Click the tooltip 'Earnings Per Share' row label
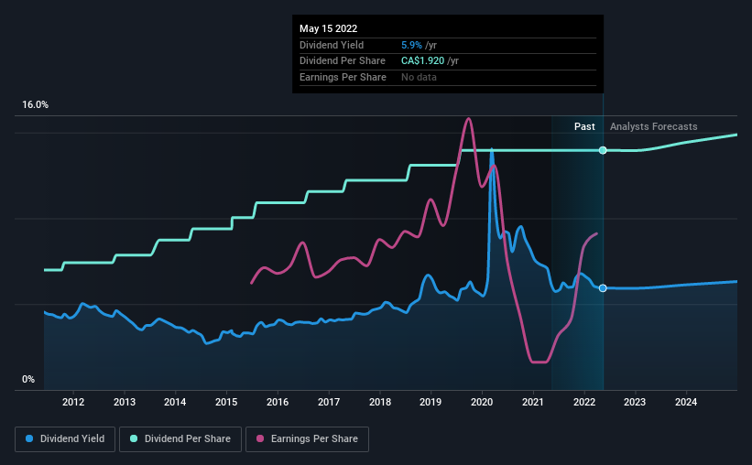752x465 pixels. tap(343, 77)
